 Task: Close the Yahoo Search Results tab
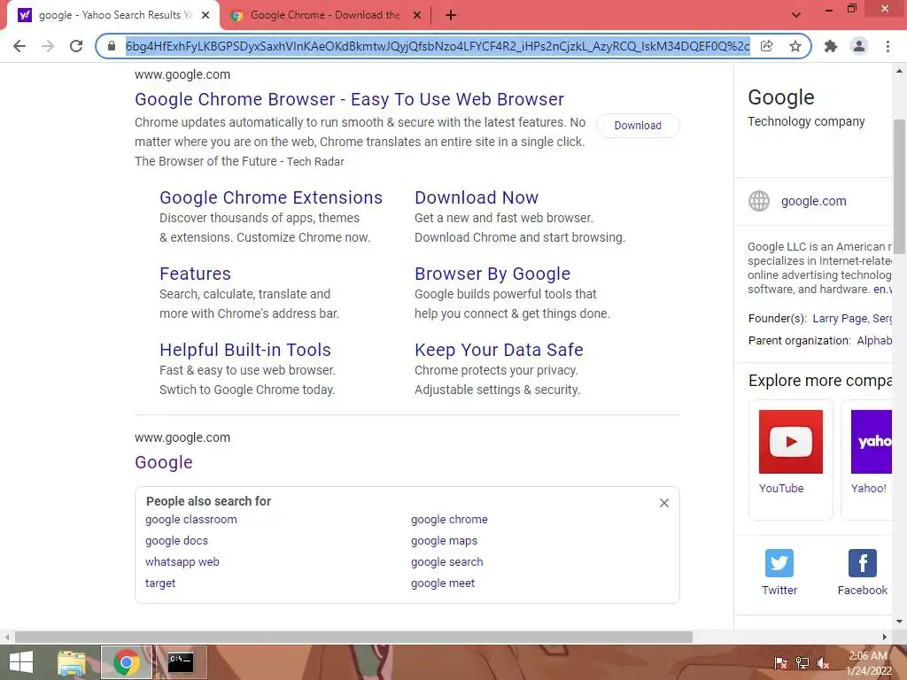click(205, 16)
